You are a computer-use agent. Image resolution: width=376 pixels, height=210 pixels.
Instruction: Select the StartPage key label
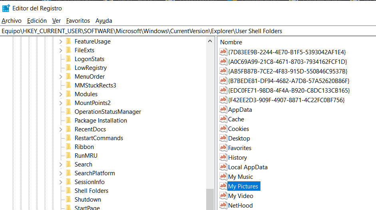coord(87,208)
